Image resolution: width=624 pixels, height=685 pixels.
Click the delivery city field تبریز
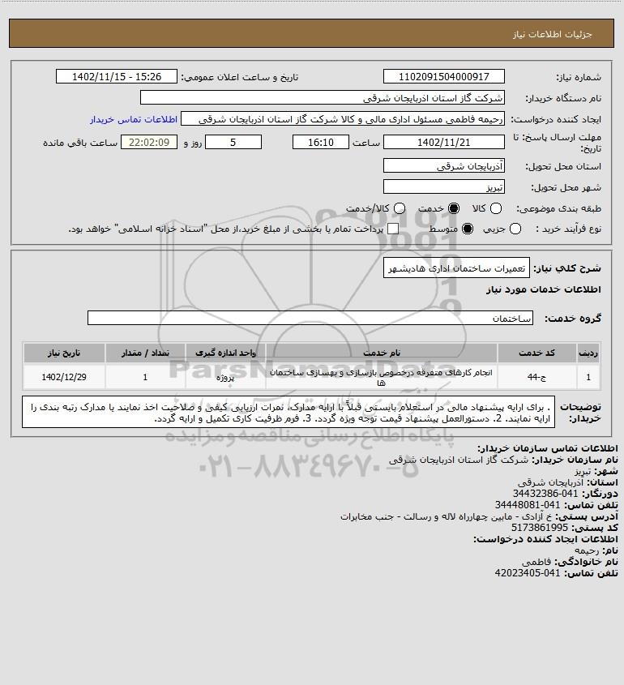pyautogui.click(x=443, y=186)
